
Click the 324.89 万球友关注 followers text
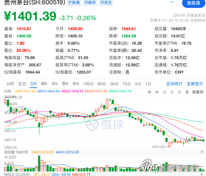point(189,15)
